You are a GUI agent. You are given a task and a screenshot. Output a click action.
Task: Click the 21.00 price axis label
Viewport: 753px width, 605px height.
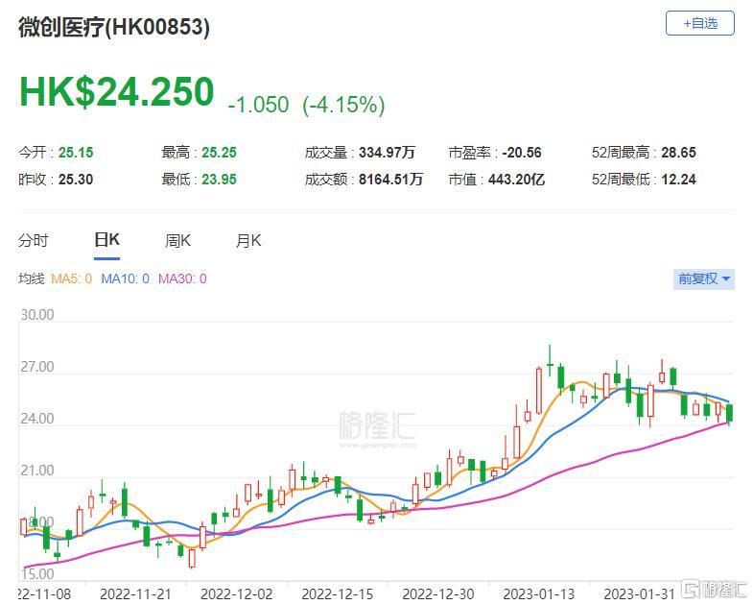click(37, 471)
